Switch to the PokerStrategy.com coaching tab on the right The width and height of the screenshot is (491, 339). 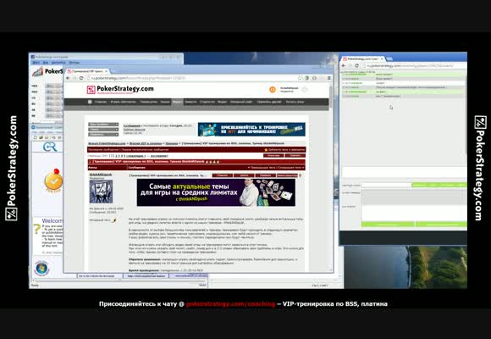[x=362, y=59]
